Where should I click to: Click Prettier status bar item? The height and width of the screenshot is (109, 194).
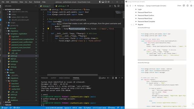112,108
